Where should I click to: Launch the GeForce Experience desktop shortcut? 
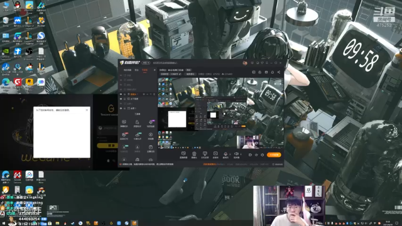click(x=6, y=51)
